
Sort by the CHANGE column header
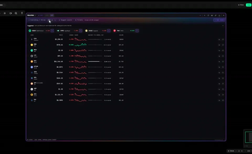click(71, 35)
